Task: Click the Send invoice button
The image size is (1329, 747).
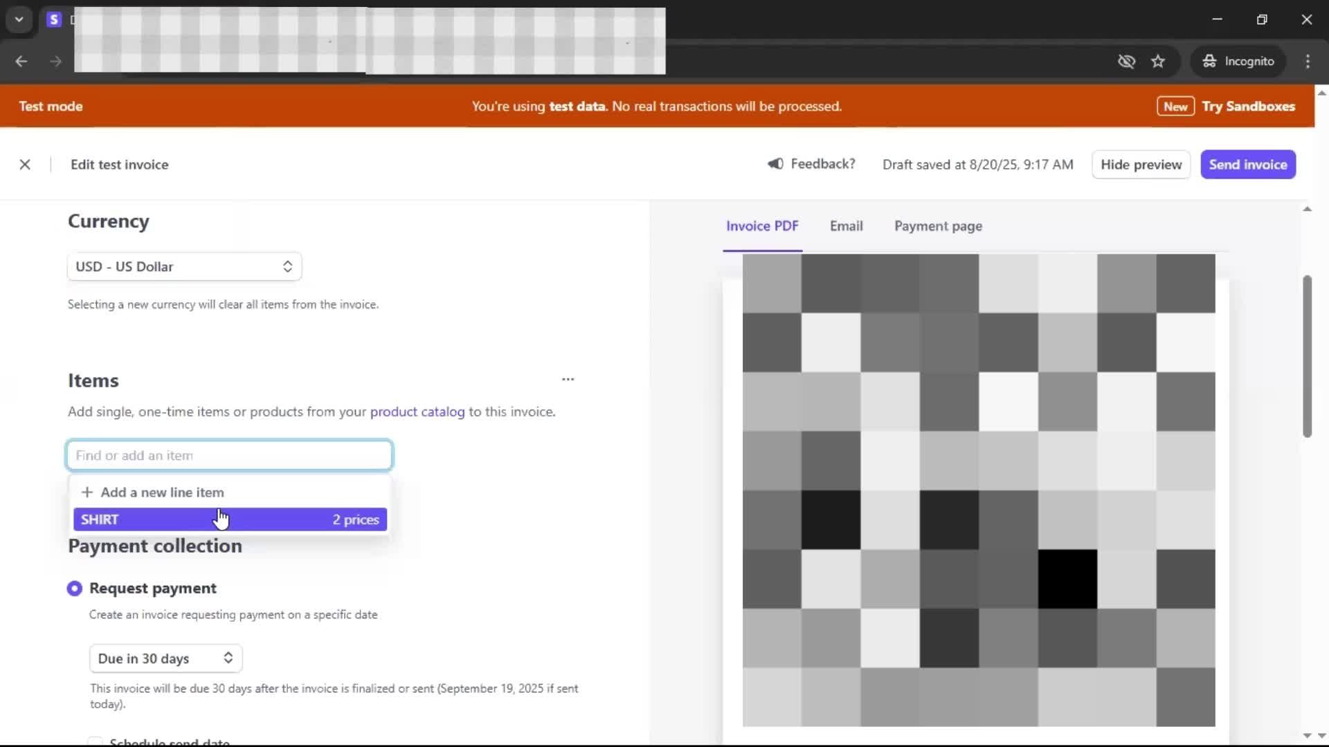Action: click(1247, 165)
